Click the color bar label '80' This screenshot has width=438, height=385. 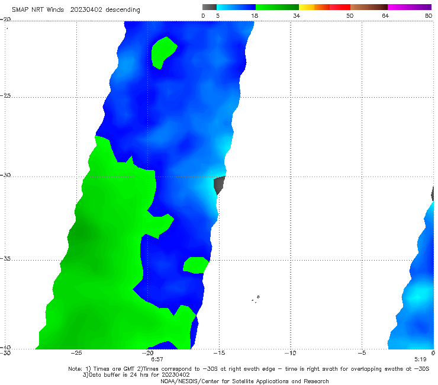(x=429, y=16)
